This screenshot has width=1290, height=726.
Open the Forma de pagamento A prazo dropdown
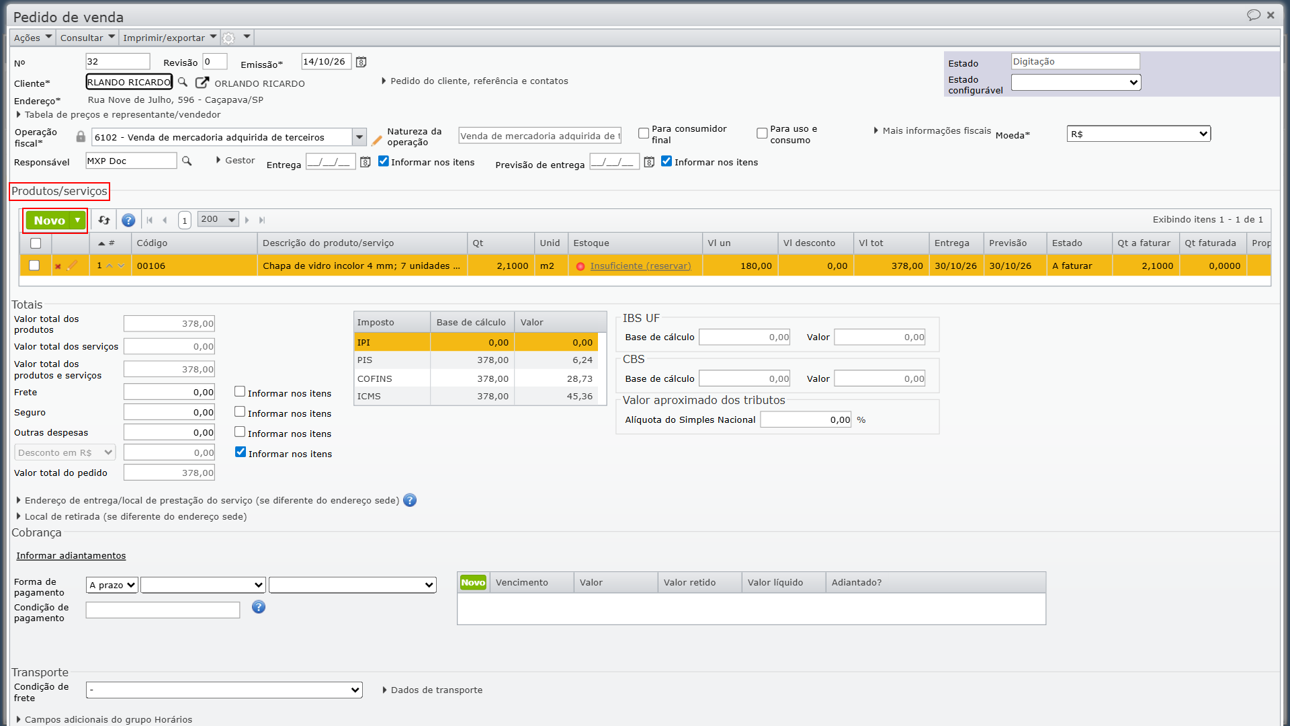(112, 585)
